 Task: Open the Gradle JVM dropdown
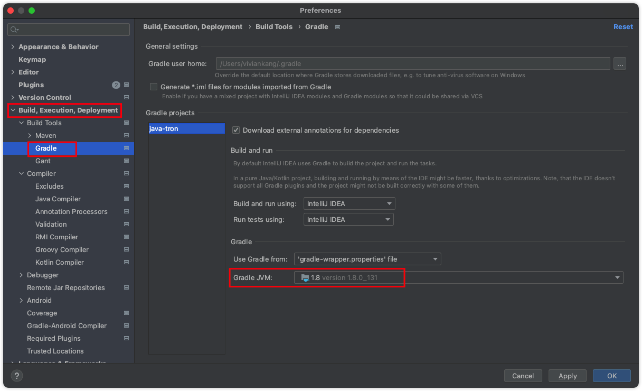(x=458, y=278)
